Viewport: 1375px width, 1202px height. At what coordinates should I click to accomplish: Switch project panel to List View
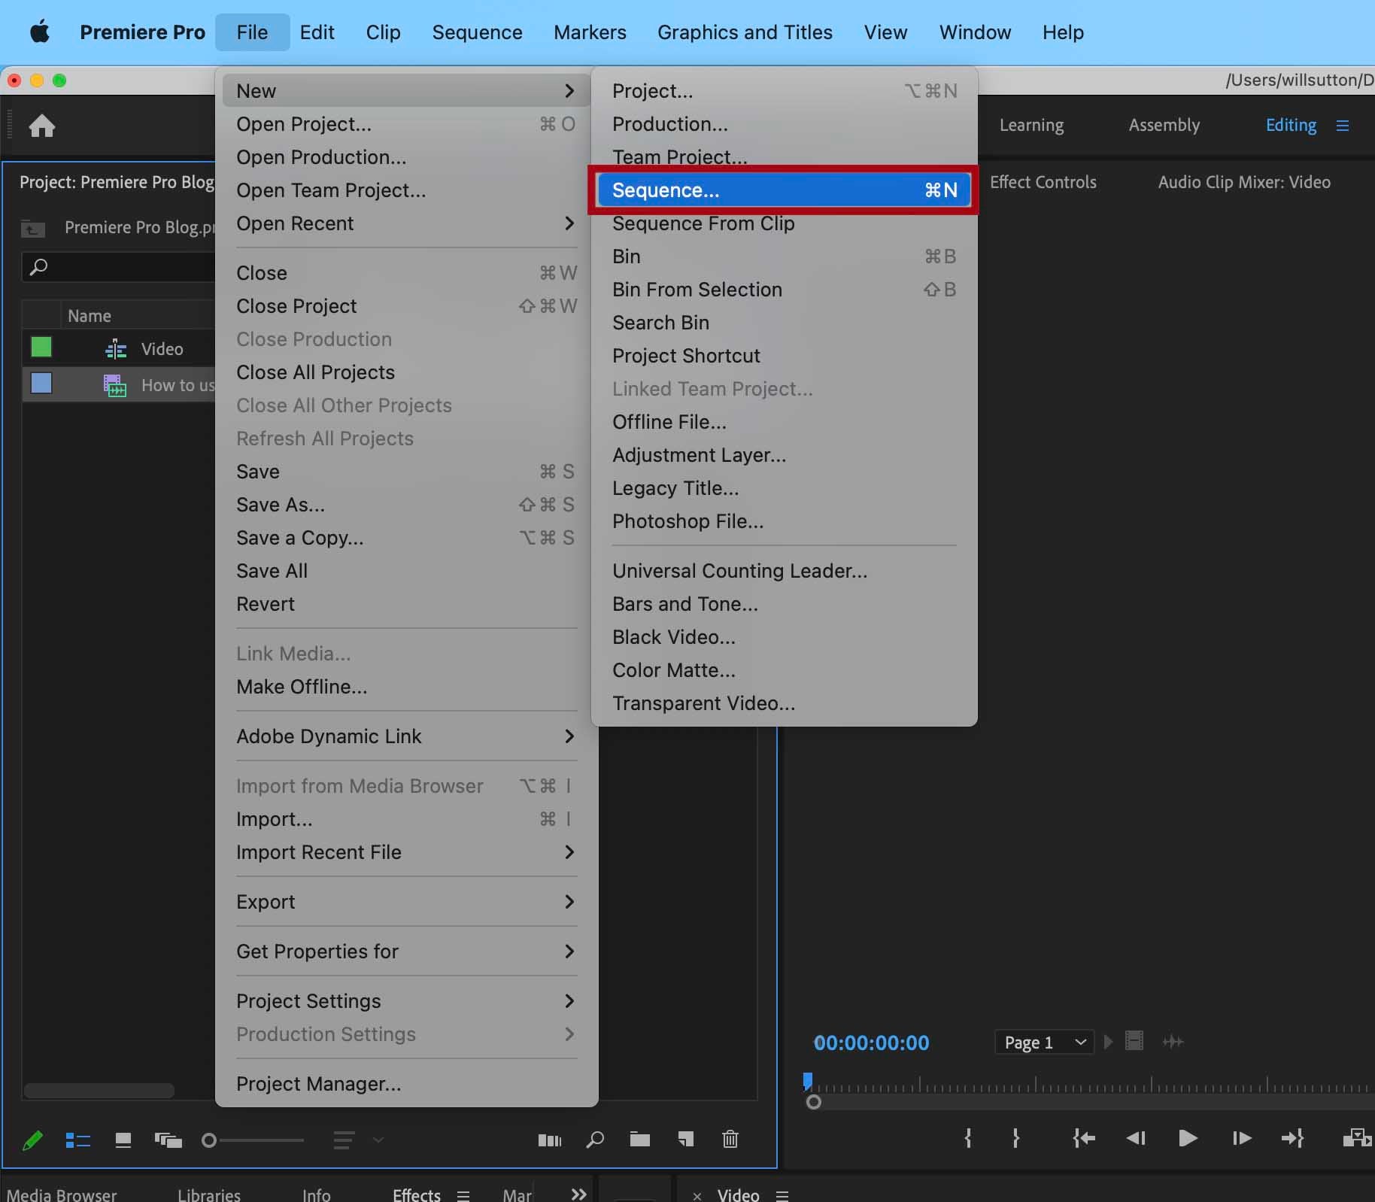click(78, 1140)
